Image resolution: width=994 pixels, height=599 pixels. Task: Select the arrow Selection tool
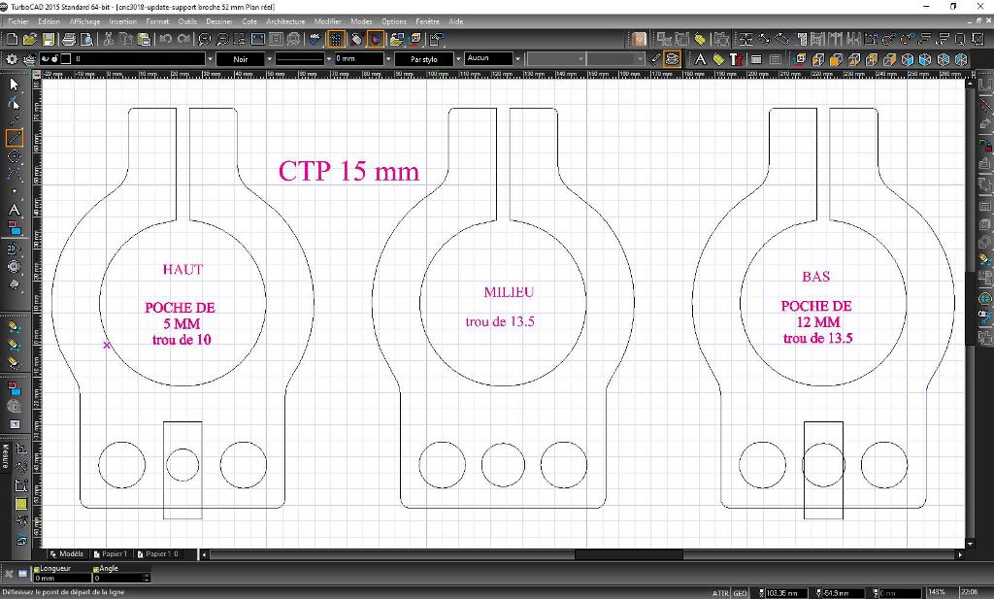14,84
